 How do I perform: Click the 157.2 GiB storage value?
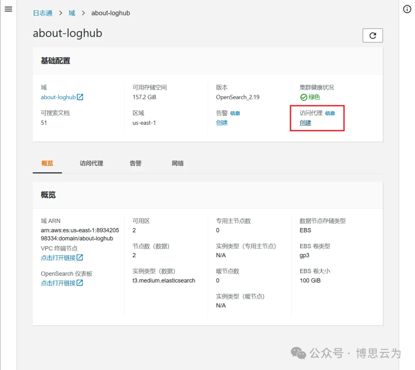tap(144, 97)
